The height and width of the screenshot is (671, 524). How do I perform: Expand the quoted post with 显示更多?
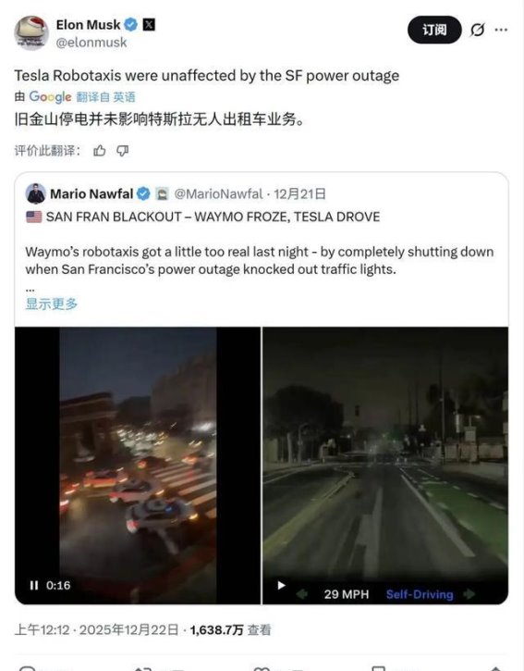(x=51, y=304)
